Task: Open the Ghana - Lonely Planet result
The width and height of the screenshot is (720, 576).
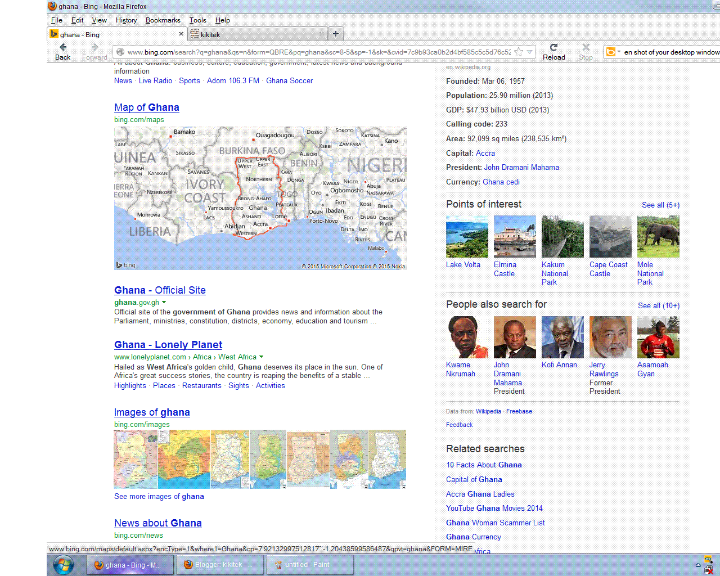Action: 168,345
